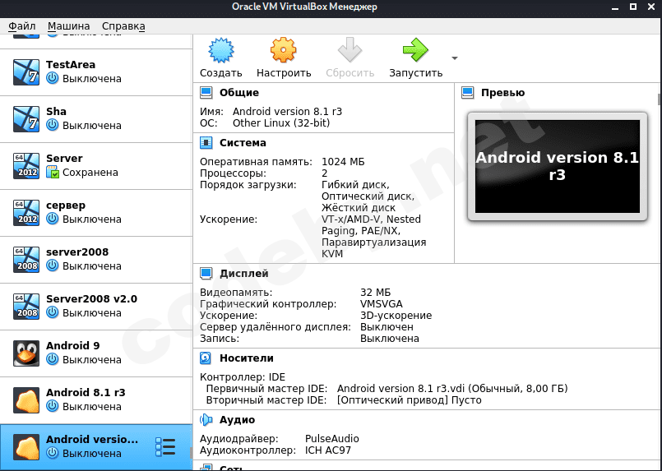Click the Первичный мастер IDE vdi value
The image size is (662, 471).
[452, 389]
